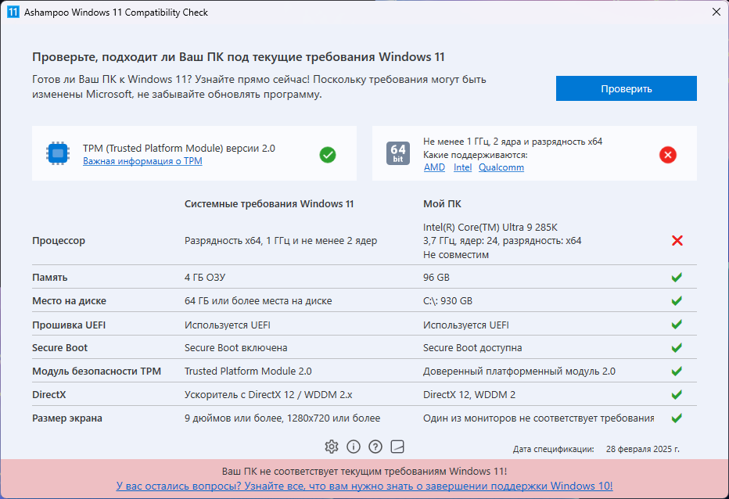
Task: Click the 64 bit processor icon
Action: (x=398, y=153)
